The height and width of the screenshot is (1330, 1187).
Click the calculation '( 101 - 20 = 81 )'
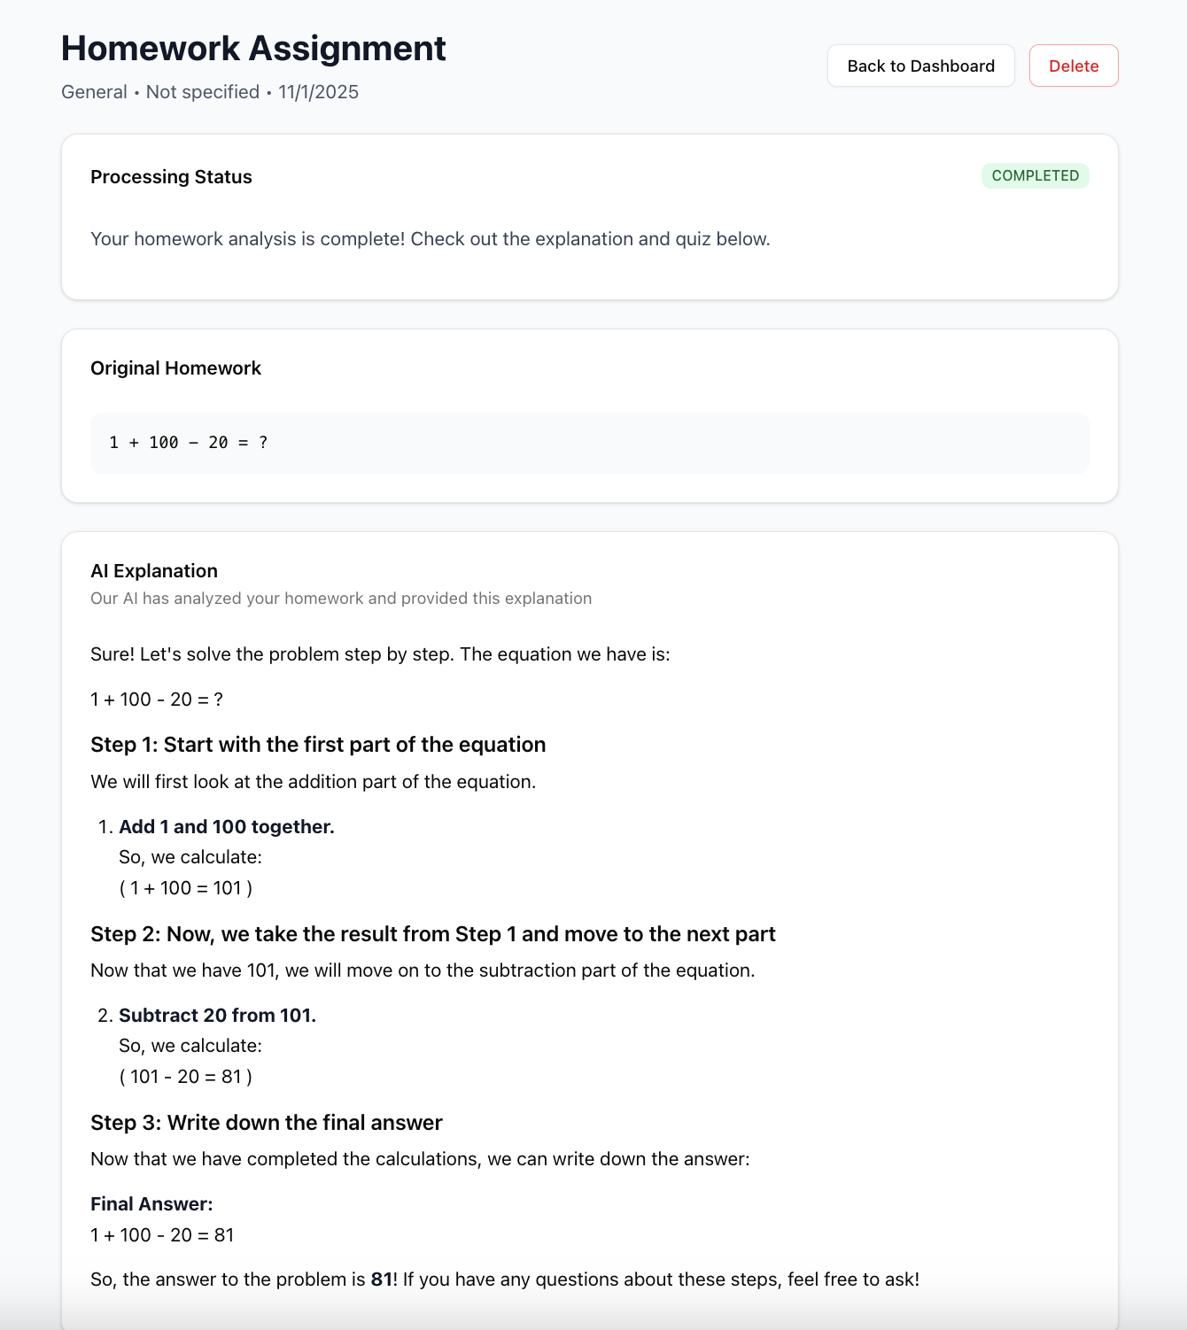(186, 1077)
